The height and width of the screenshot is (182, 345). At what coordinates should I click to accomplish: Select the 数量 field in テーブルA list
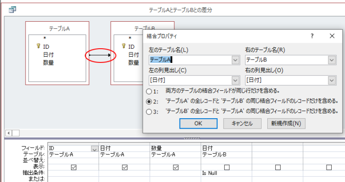(48, 63)
